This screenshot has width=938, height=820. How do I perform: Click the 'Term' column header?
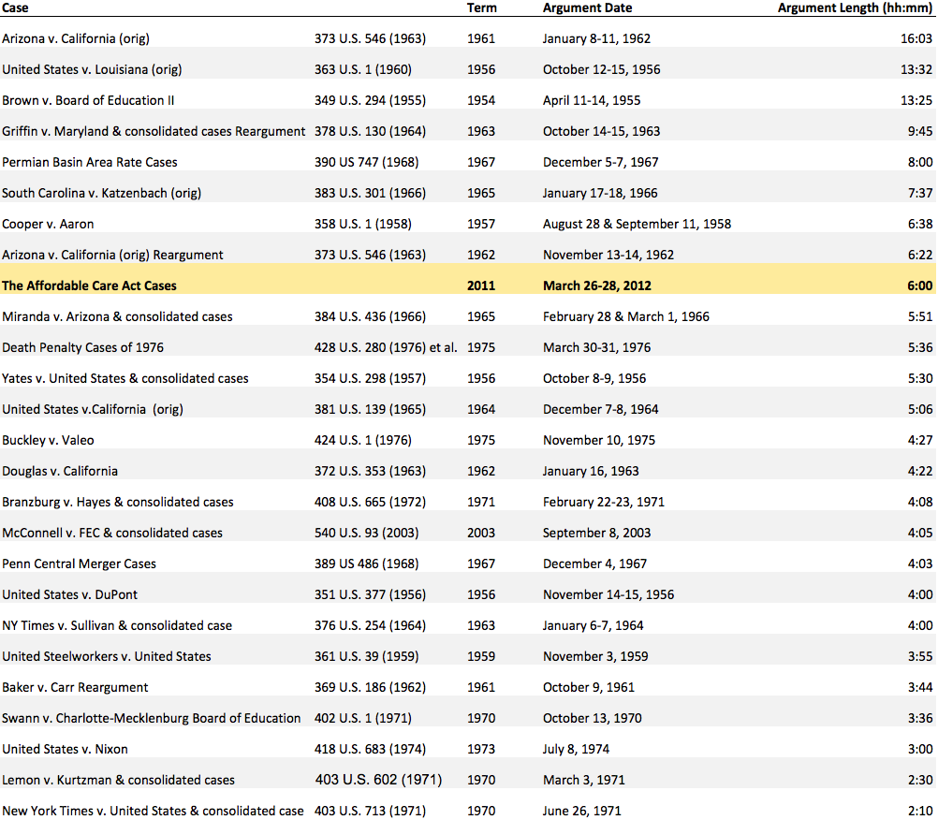click(x=481, y=7)
